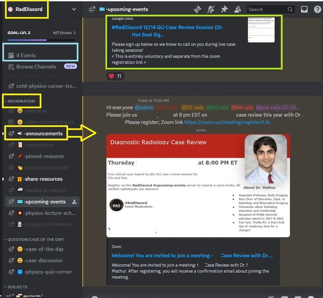The height and width of the screenshot is (298, 323).
Task: Open pinned messages pin icon
Action: 224,10
